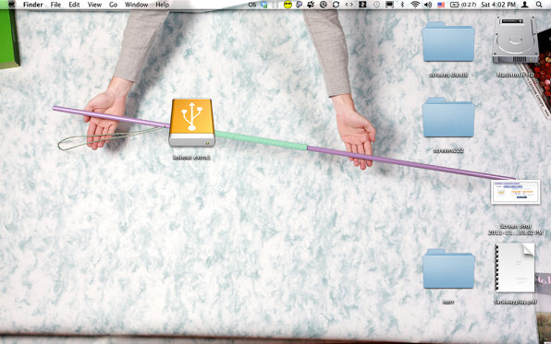Open the Help menu

coord(163,5)
